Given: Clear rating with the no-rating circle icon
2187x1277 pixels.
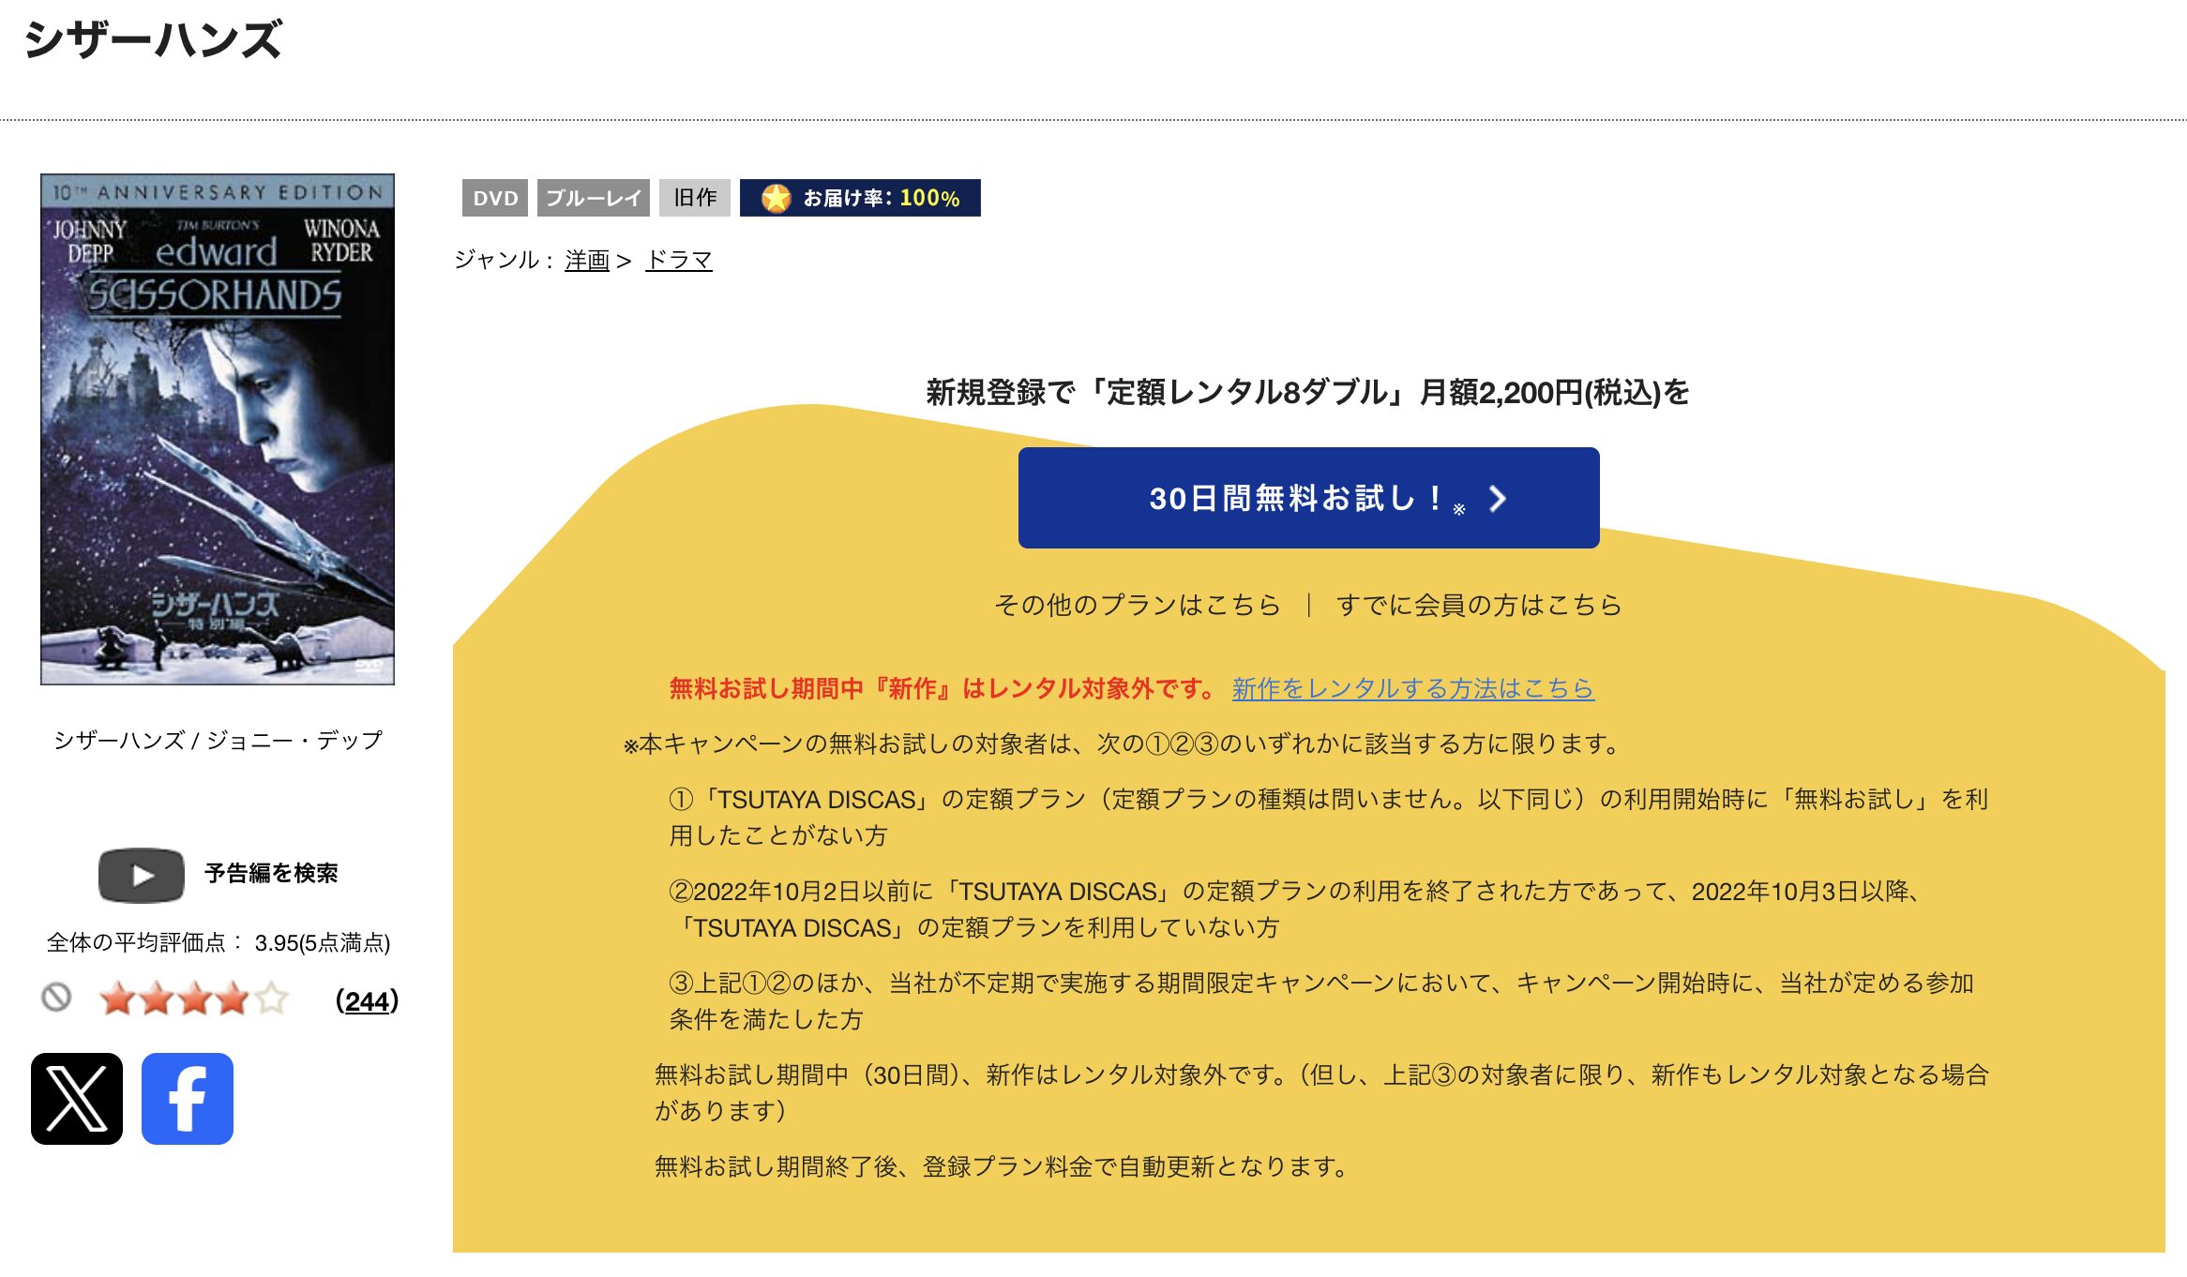Looking at the screenshot, I should [56, 997].
